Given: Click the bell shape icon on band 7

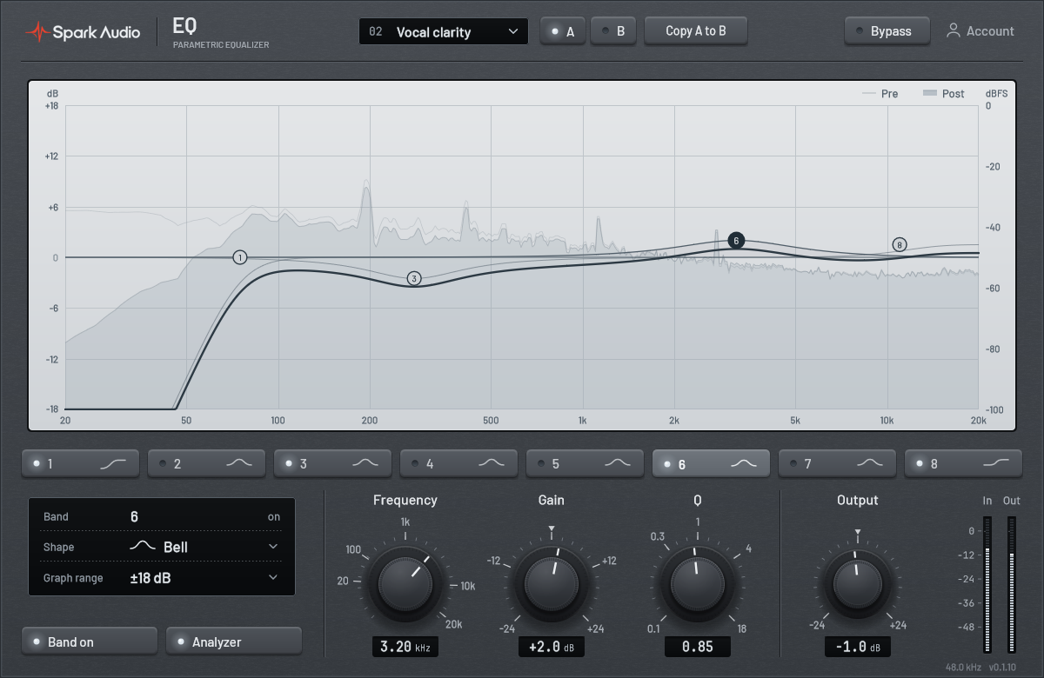Looking at the screenshot, I should (x=871, y=464).
